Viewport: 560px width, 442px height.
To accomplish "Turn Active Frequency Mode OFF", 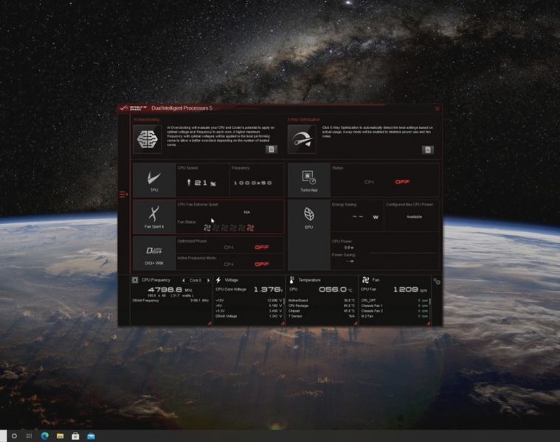I will [x=262, y=264].
